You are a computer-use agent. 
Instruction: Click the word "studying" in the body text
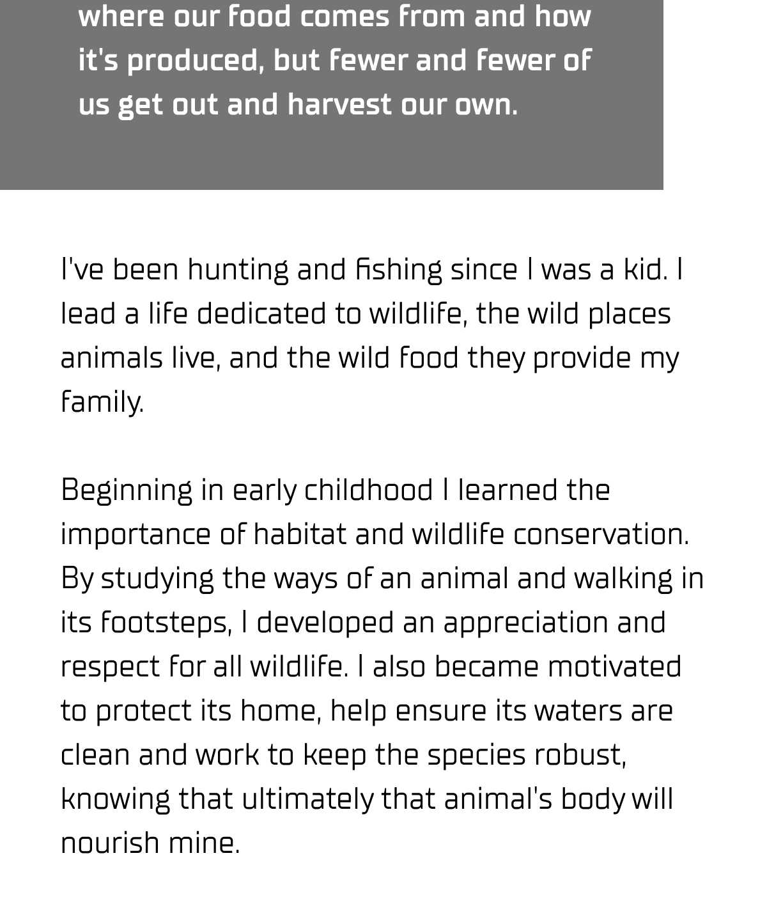pos(157,578)
